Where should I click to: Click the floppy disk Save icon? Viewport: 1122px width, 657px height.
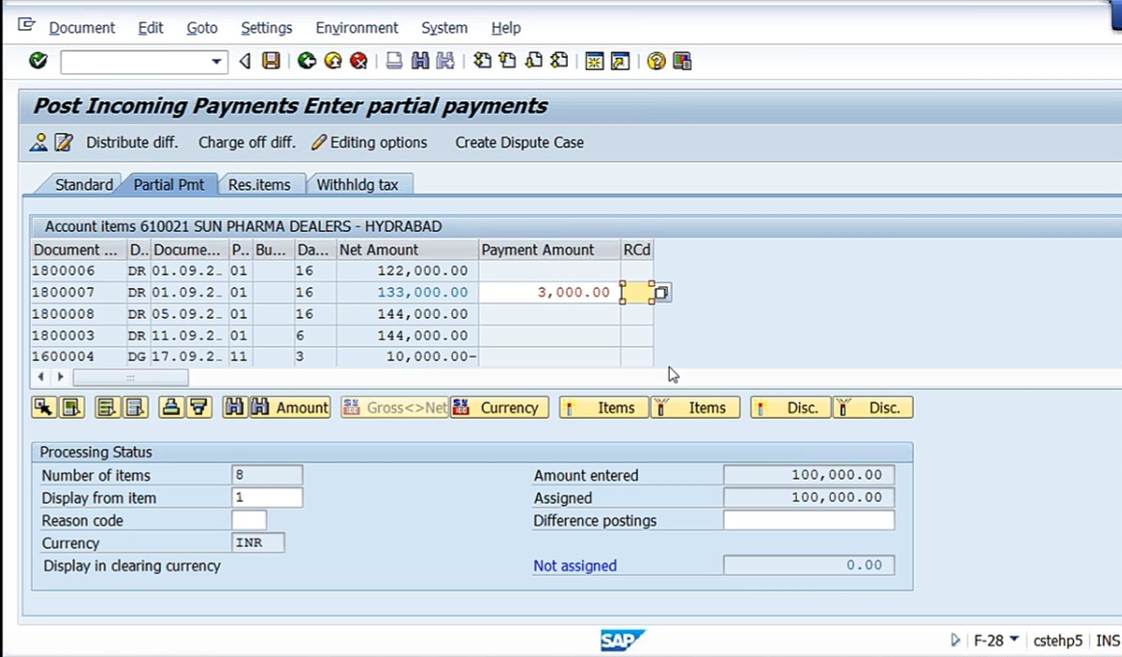(271, 61)
